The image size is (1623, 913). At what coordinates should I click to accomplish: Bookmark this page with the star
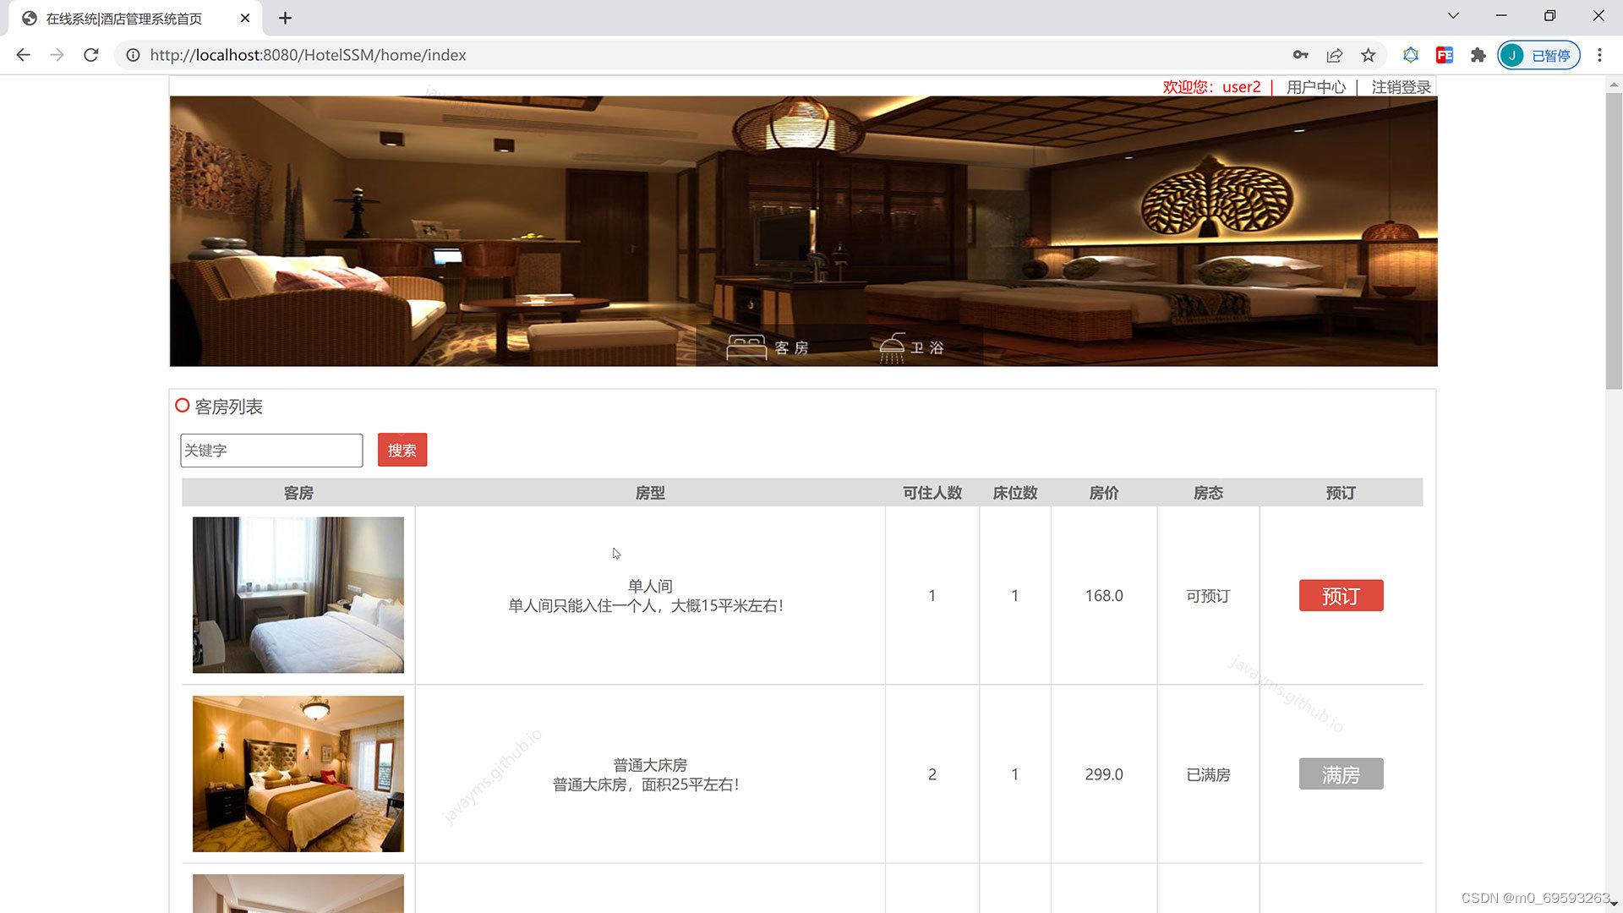pyautogui.click(x=1369, y=55)
